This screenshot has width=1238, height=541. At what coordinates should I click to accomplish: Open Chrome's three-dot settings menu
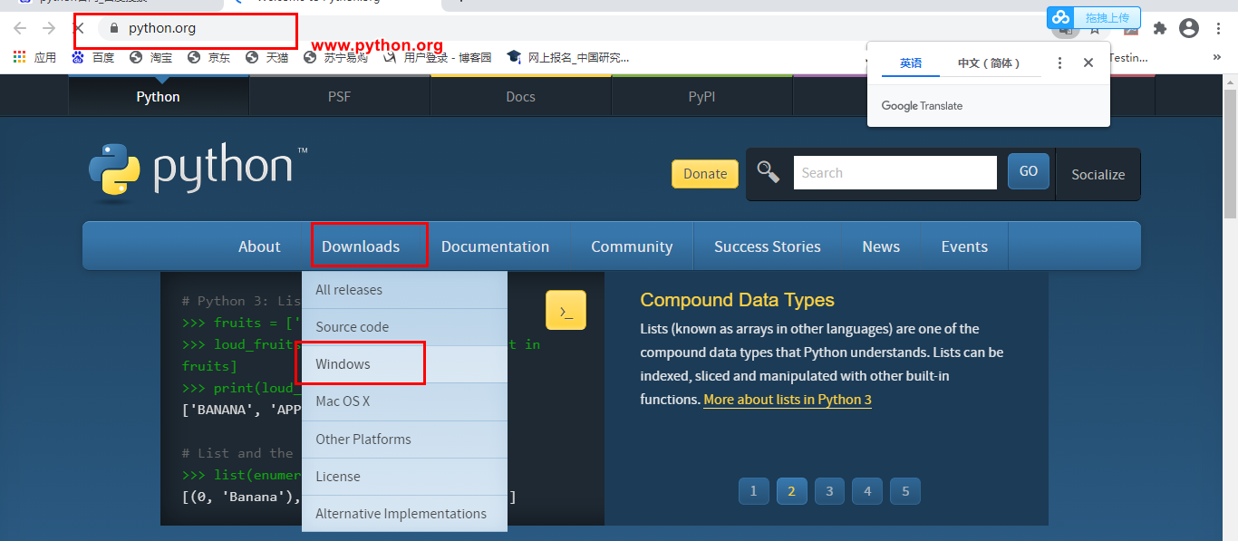pyautogui.click(x=1217, y=29)
